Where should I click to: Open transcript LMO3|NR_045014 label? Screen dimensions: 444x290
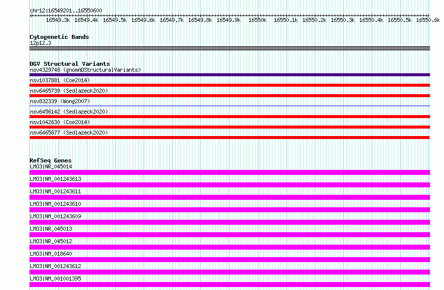(51, 166)
